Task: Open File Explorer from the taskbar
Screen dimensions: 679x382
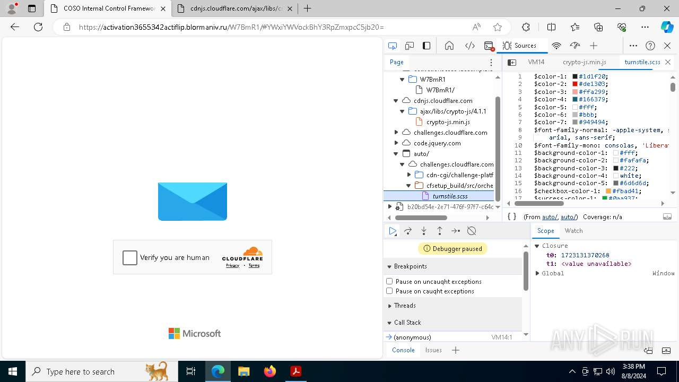Action: [243, 371]
